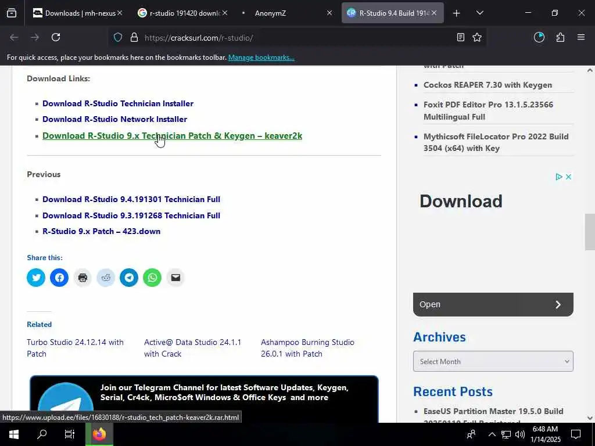Download R-Studio Network Installer link
The width and height of the screenshot is (595, 446).
[114, 119]
